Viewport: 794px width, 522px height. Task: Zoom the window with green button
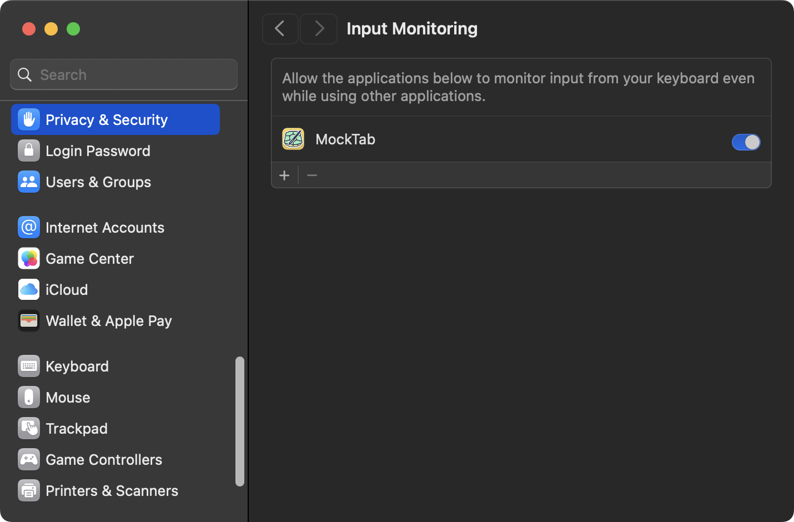click(73, 29)
